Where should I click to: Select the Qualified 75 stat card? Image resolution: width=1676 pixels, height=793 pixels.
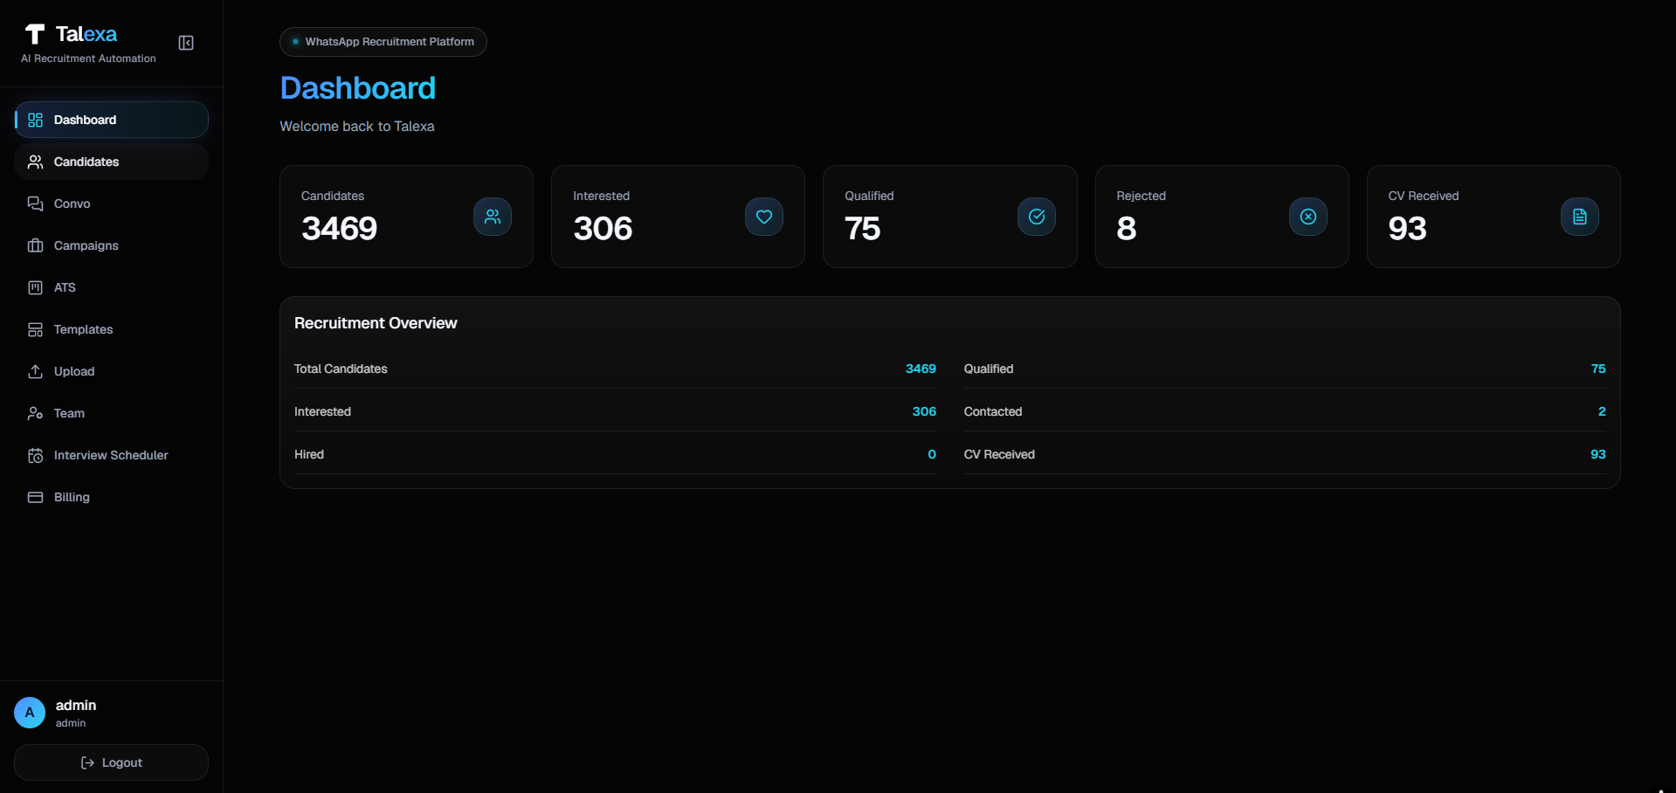(x=950, y=217)
